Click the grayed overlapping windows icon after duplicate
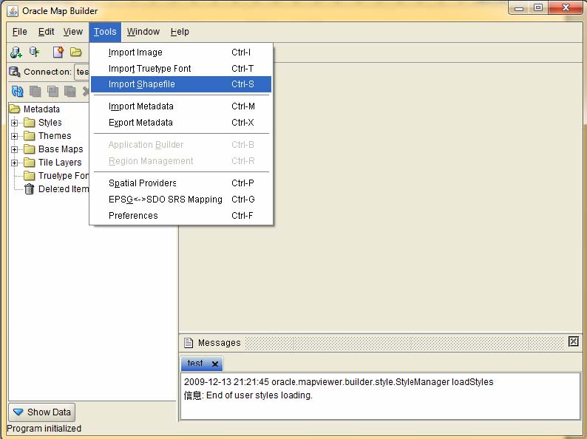Viewport: 587px width, 439px height. pyautogui.click(x=52, y=91)
